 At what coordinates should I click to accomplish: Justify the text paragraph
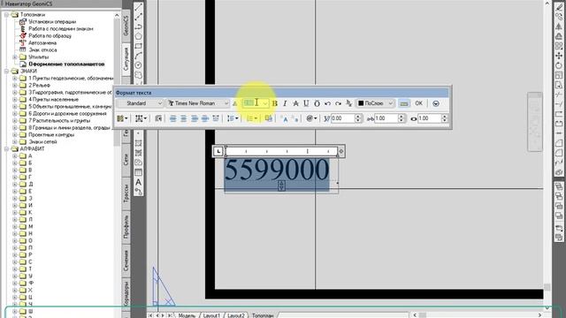pyautogui.click(x=204, y=118)
